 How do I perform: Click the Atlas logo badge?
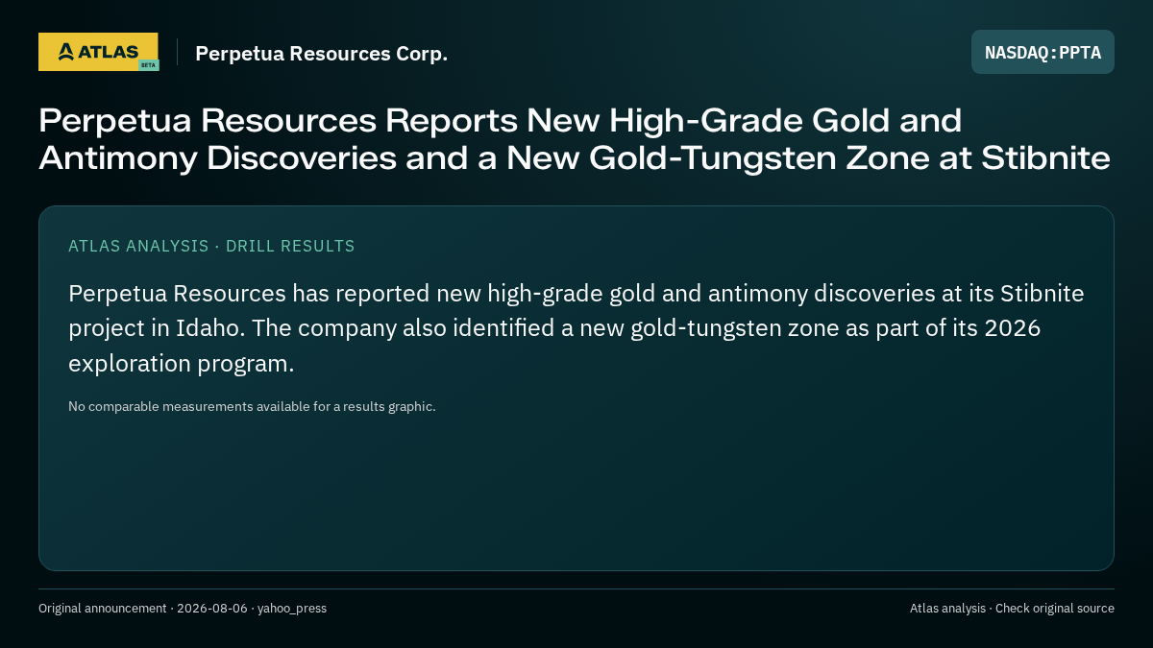pyautogui.click(x=98, y=52)
